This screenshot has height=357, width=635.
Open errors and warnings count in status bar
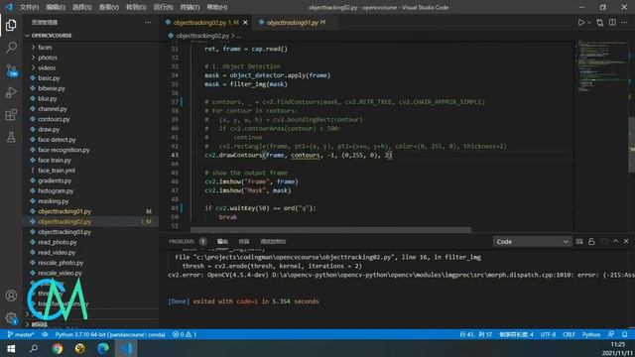click(185, 334)
